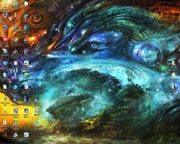The image size is (180, 144).
Task: Select the MediBang Paint Pro shortcut
Action: tap(26, 63)
